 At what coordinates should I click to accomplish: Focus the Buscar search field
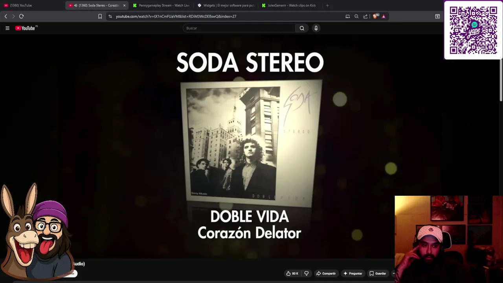click(x=239, y=28)
